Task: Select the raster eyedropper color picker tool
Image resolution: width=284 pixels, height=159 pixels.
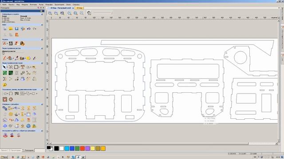Action: 17,58
